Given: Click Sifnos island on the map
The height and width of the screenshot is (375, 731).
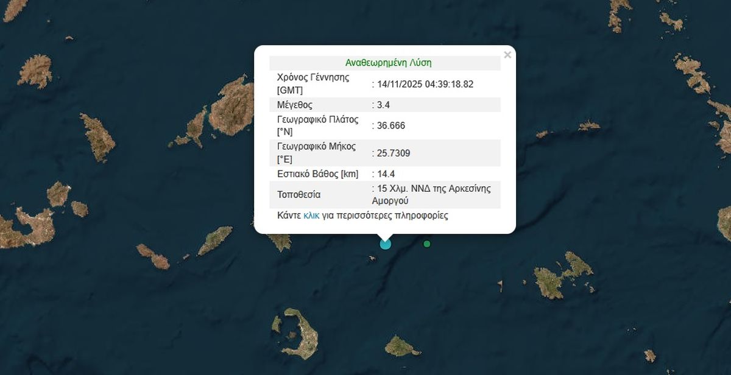Looking at the screenshot, I should (97, 138).
